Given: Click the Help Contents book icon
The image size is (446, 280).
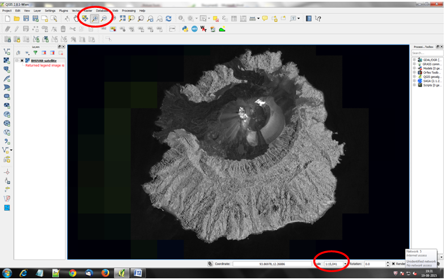Looking at the screenshot, I should pyautogui.click(x=309, y=19).
